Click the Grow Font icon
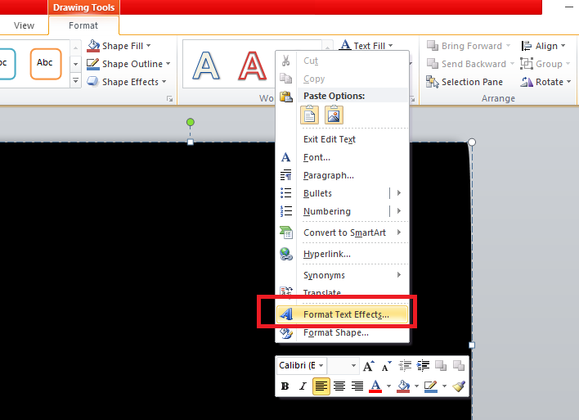 369,366
